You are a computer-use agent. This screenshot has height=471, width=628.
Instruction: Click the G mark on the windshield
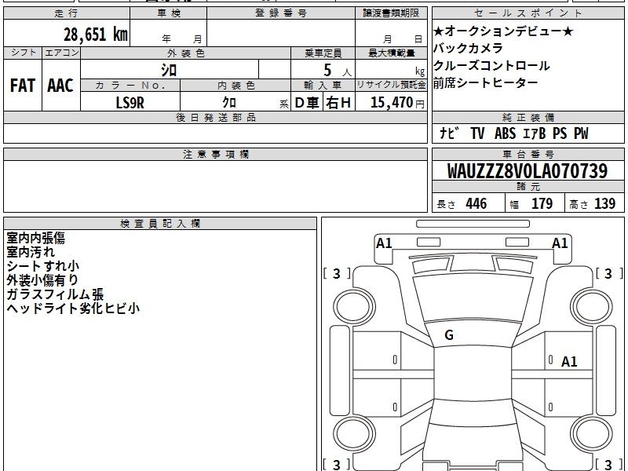coord(449,335)
